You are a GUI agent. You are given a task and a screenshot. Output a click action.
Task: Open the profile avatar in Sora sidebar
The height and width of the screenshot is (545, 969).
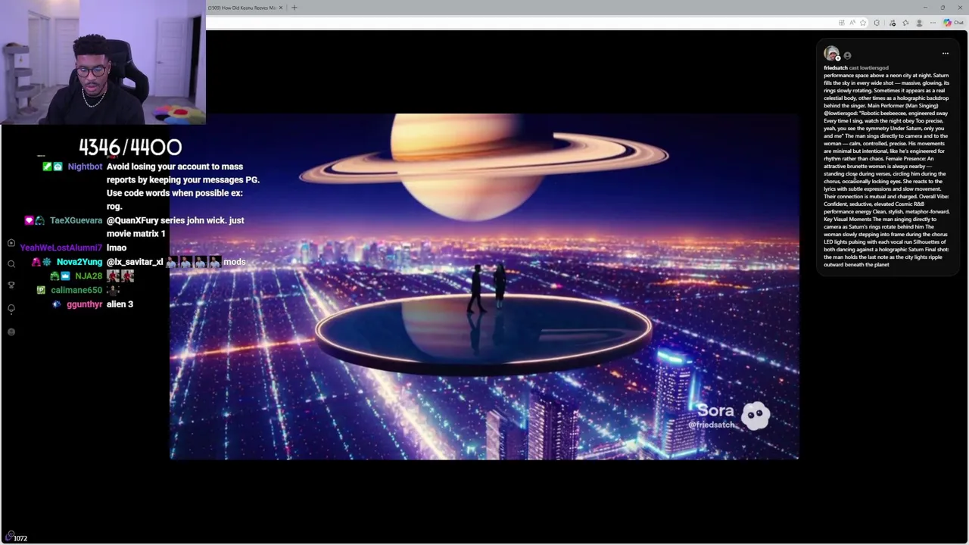pos(11,332)
